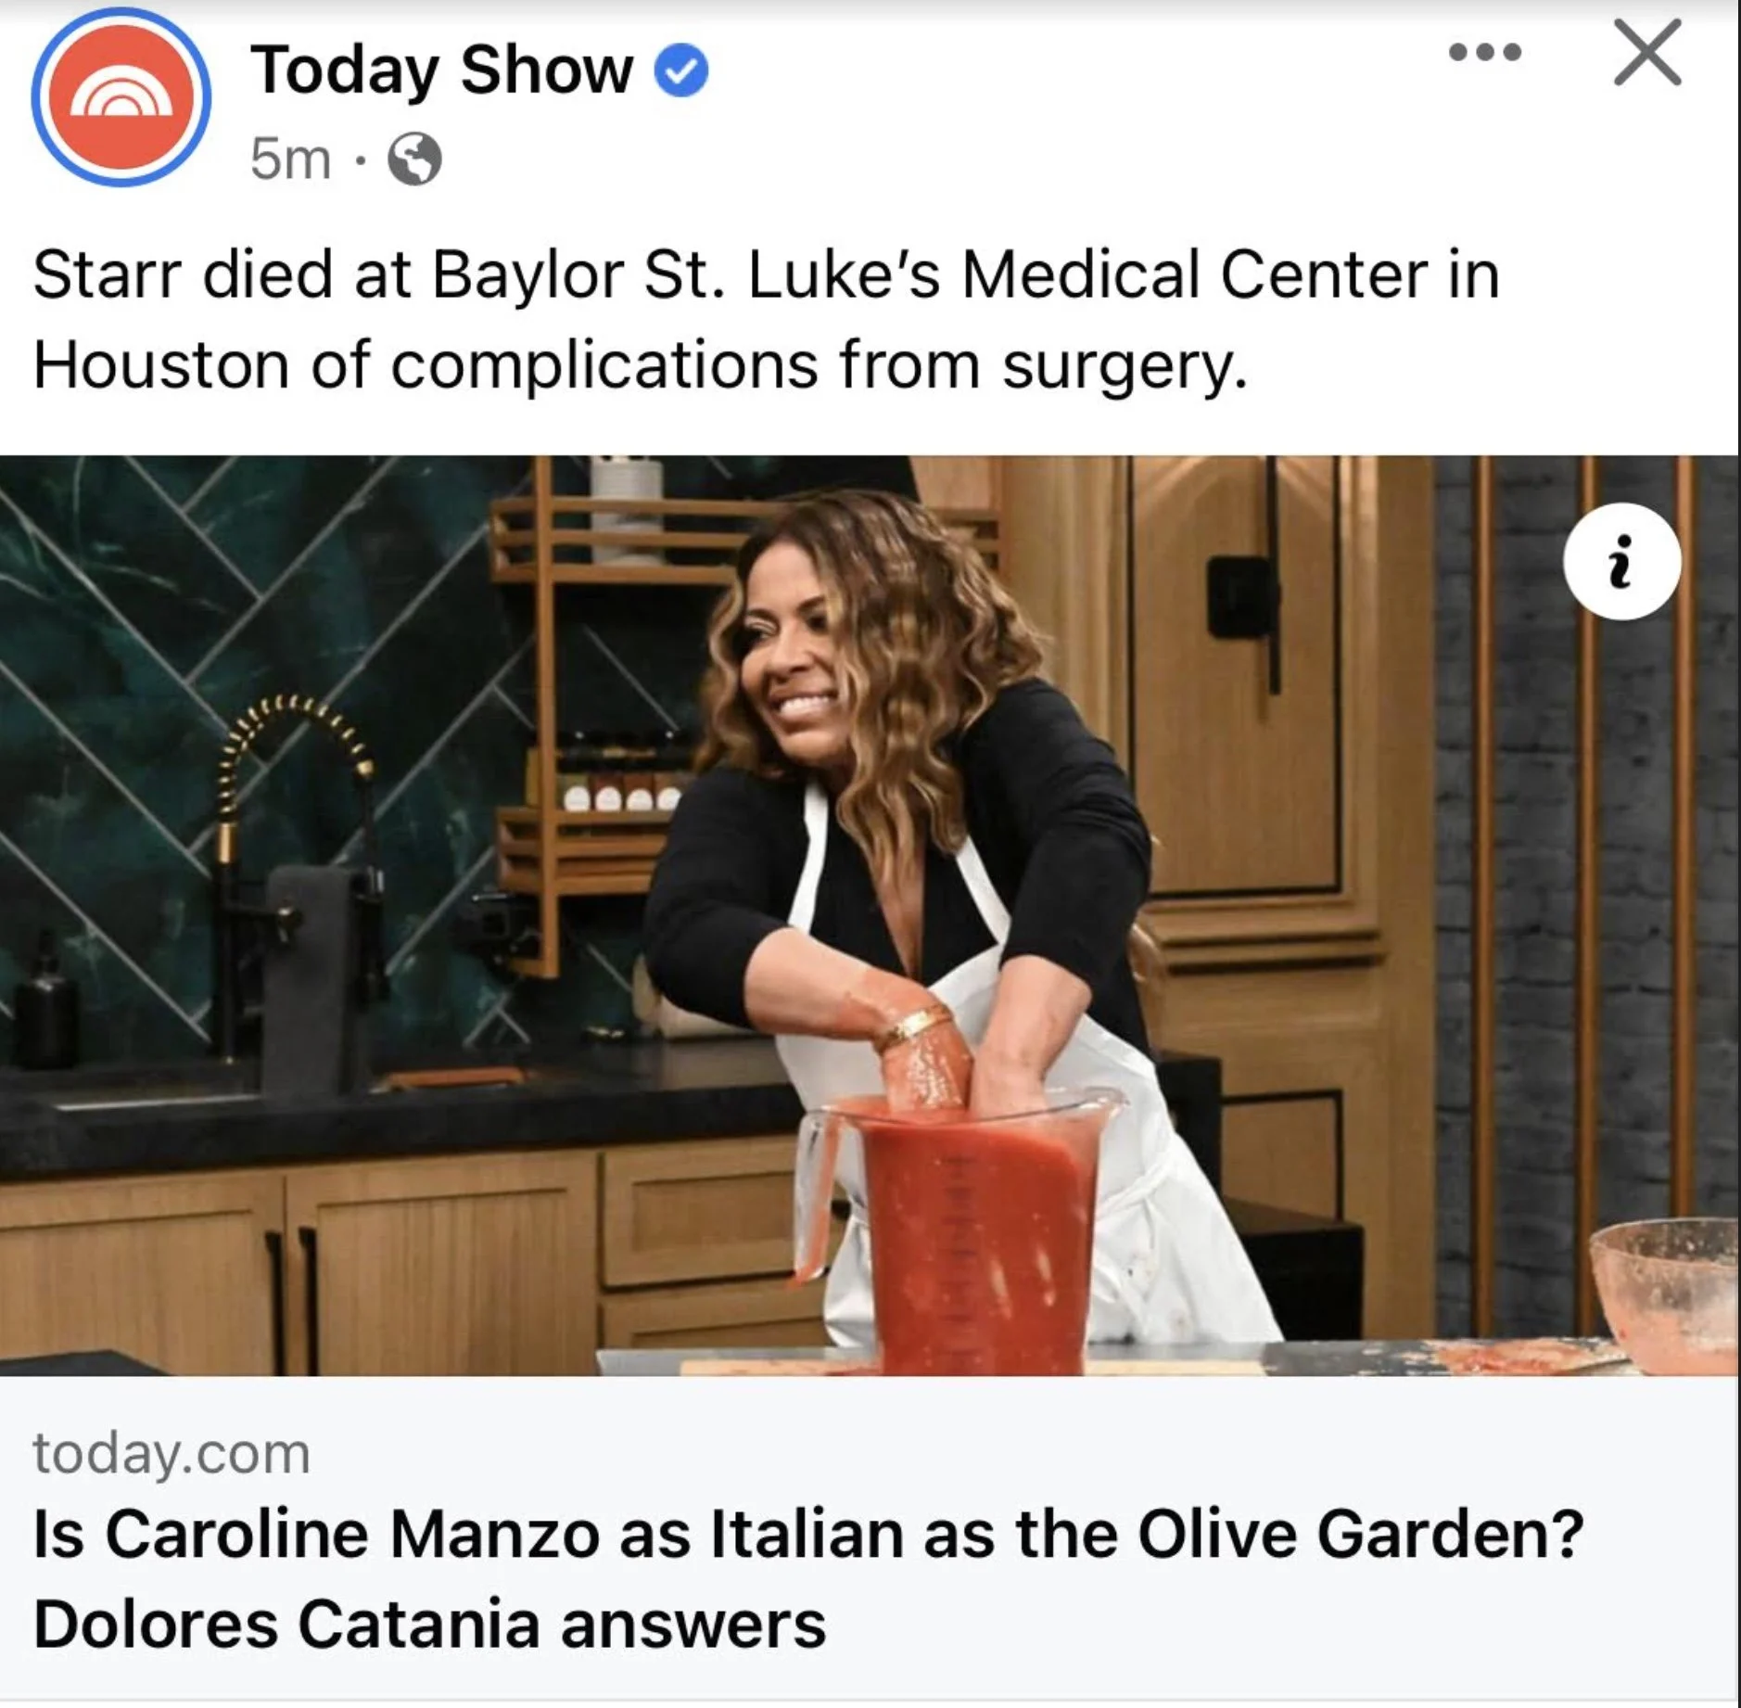This screenshot has height=1708, width=1741.
Task: Click the round info icon on image
Action: coord(1621,561)
